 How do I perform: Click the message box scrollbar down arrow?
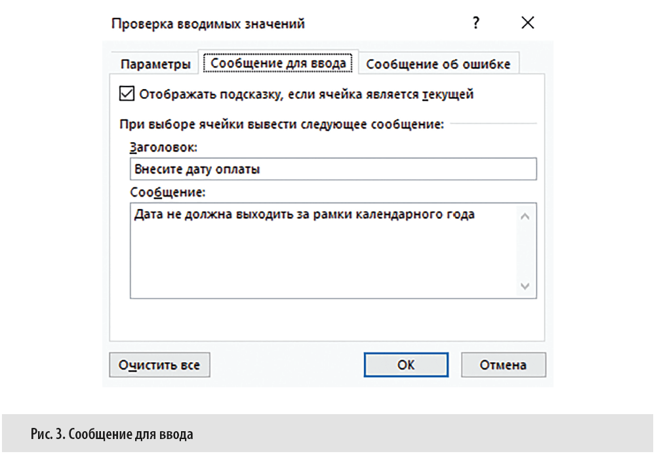pos(525,286)
